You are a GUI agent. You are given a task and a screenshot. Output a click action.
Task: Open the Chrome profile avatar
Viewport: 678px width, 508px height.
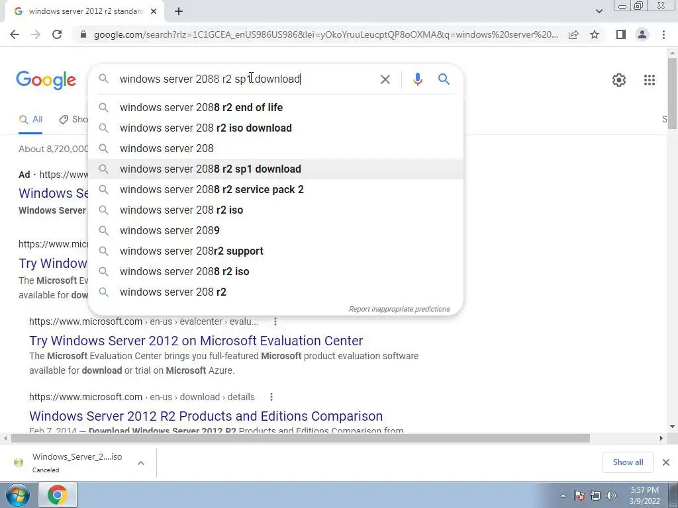[x=642, y=34]
